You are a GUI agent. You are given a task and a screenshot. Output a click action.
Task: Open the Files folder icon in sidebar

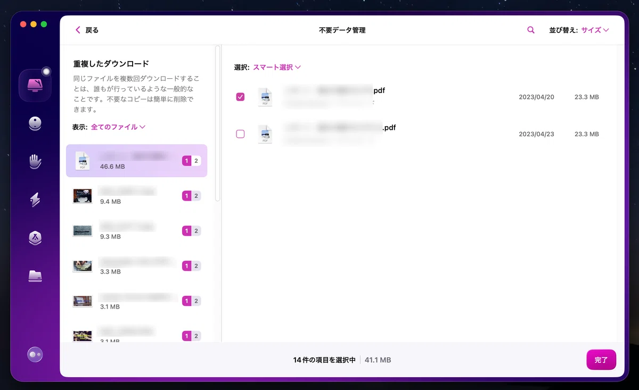35,276
